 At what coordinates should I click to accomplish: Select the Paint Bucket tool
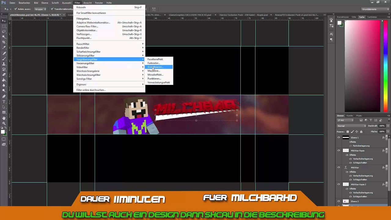click(x=4, y=80)
